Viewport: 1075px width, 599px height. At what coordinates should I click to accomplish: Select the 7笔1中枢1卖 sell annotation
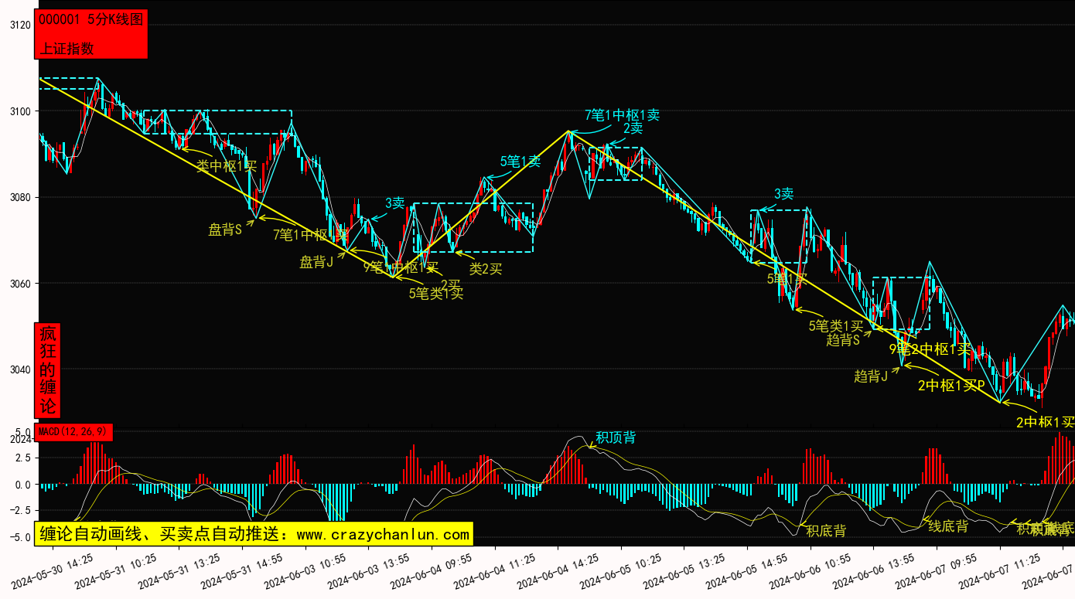click(x=622, y=115)
